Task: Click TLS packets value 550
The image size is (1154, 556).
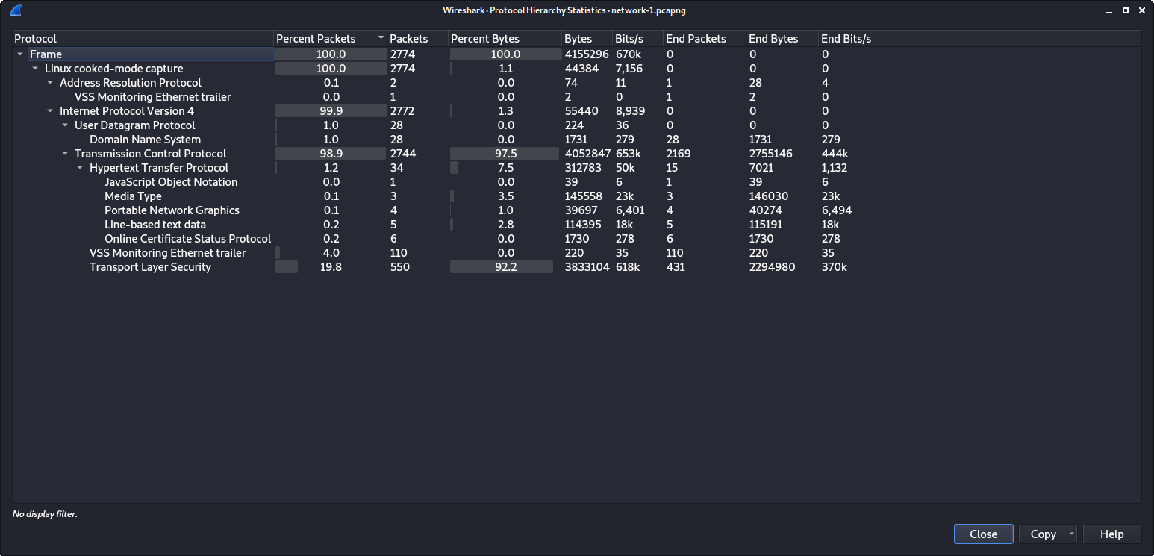Action: click(x=399, y=267)
